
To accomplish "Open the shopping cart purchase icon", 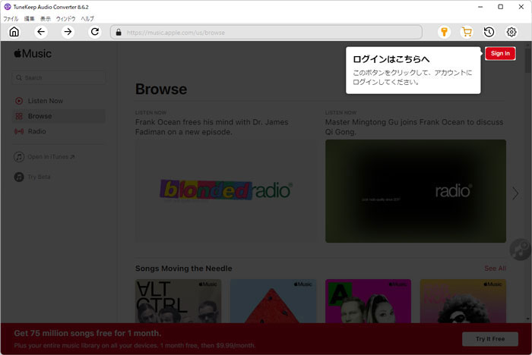I will coord(467,32).
